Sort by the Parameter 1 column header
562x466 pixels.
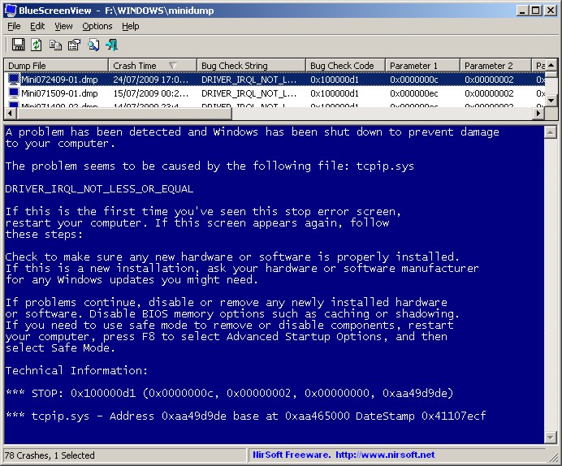coord(422,66)
